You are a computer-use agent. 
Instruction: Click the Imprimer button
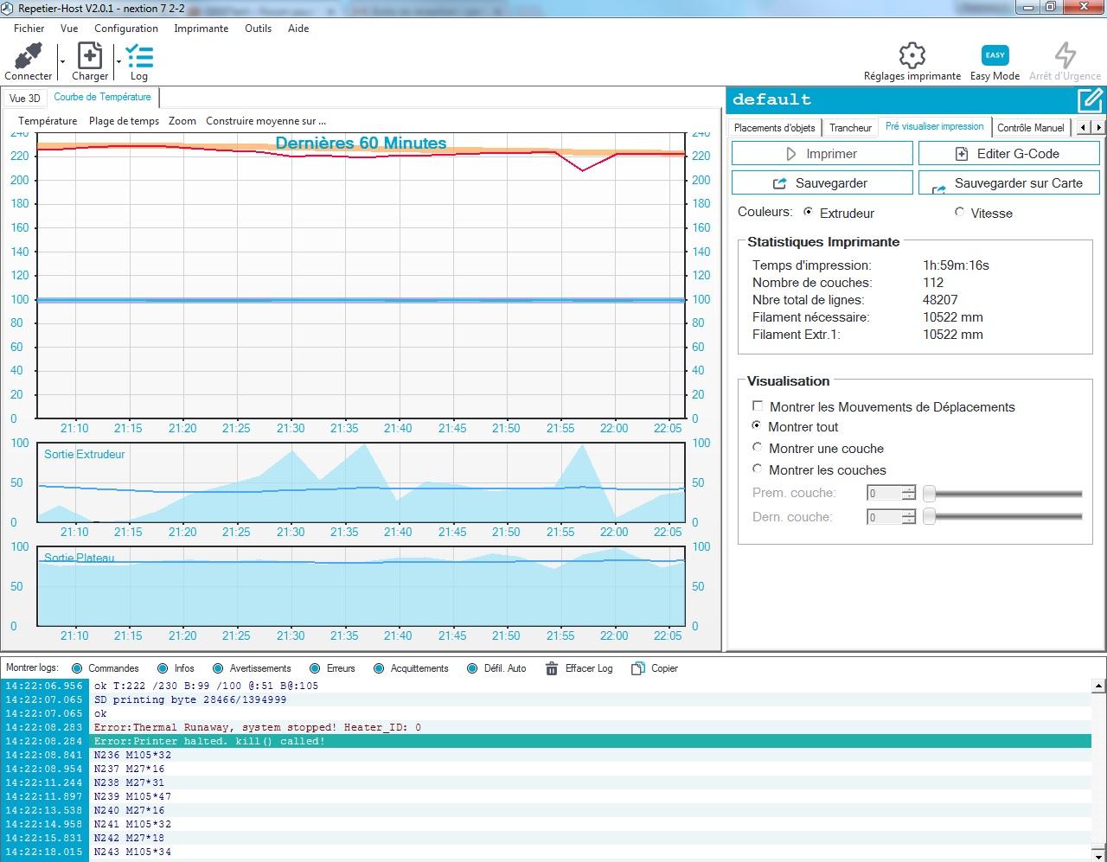pos(822,154)
